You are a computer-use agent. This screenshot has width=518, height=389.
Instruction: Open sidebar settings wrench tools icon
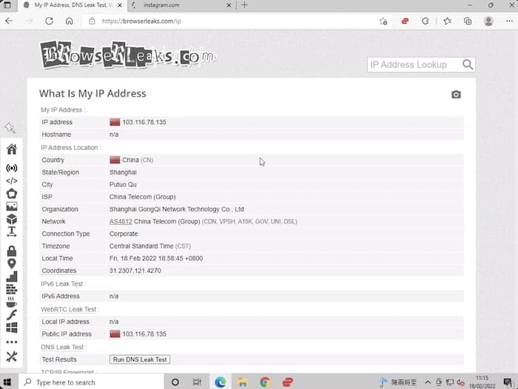(x=12, y=356)
